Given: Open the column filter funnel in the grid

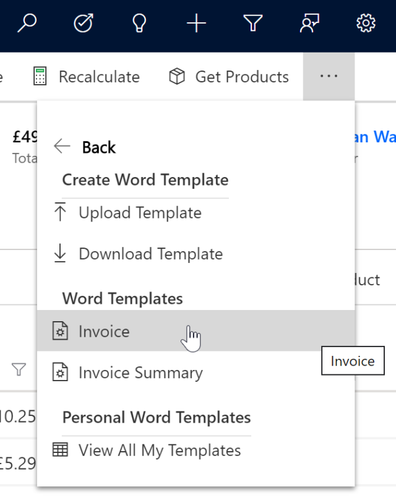Looking at the screenshot, I should coord(19,368).
